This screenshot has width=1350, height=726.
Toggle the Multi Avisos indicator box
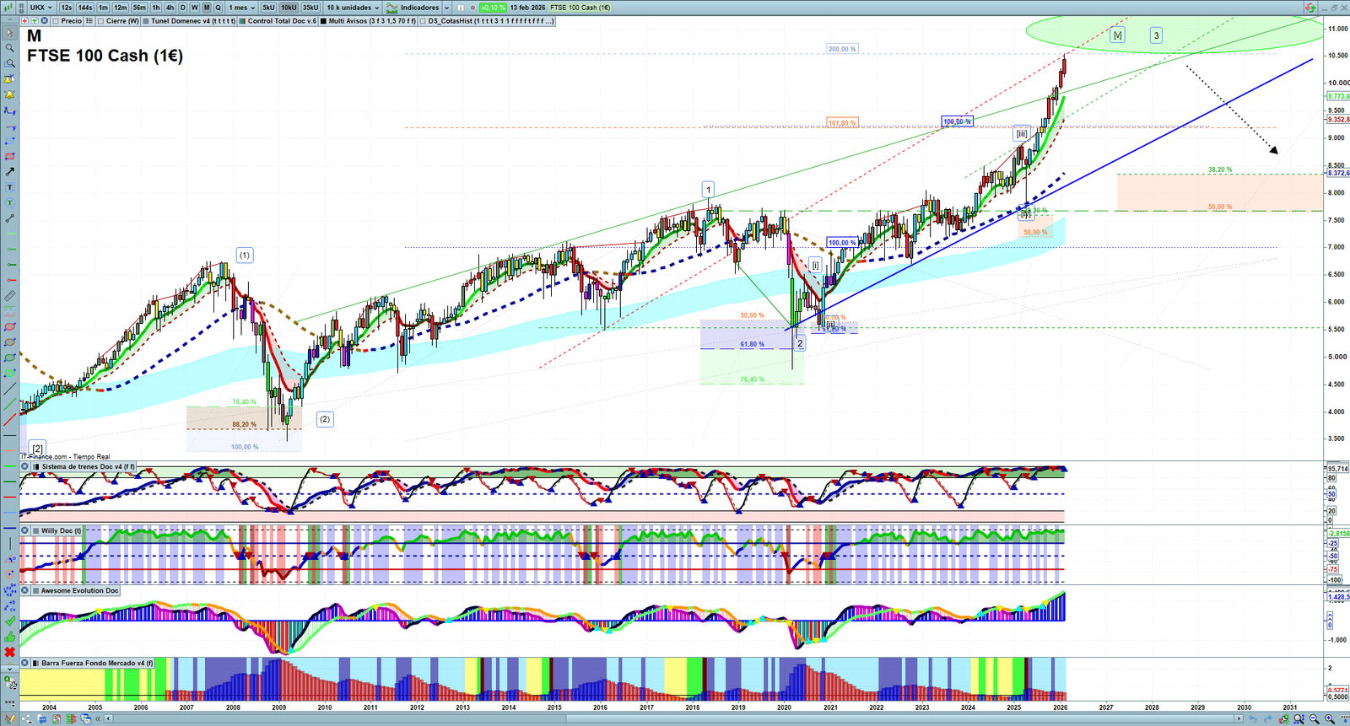click(x=324, y=21)
